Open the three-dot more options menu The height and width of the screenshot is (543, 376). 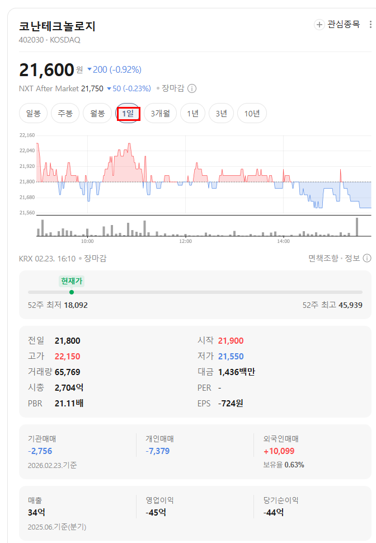point(370,24)
